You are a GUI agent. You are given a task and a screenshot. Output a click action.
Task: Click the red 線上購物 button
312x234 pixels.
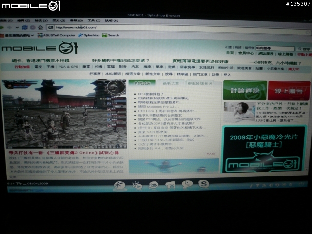(289, 91)
